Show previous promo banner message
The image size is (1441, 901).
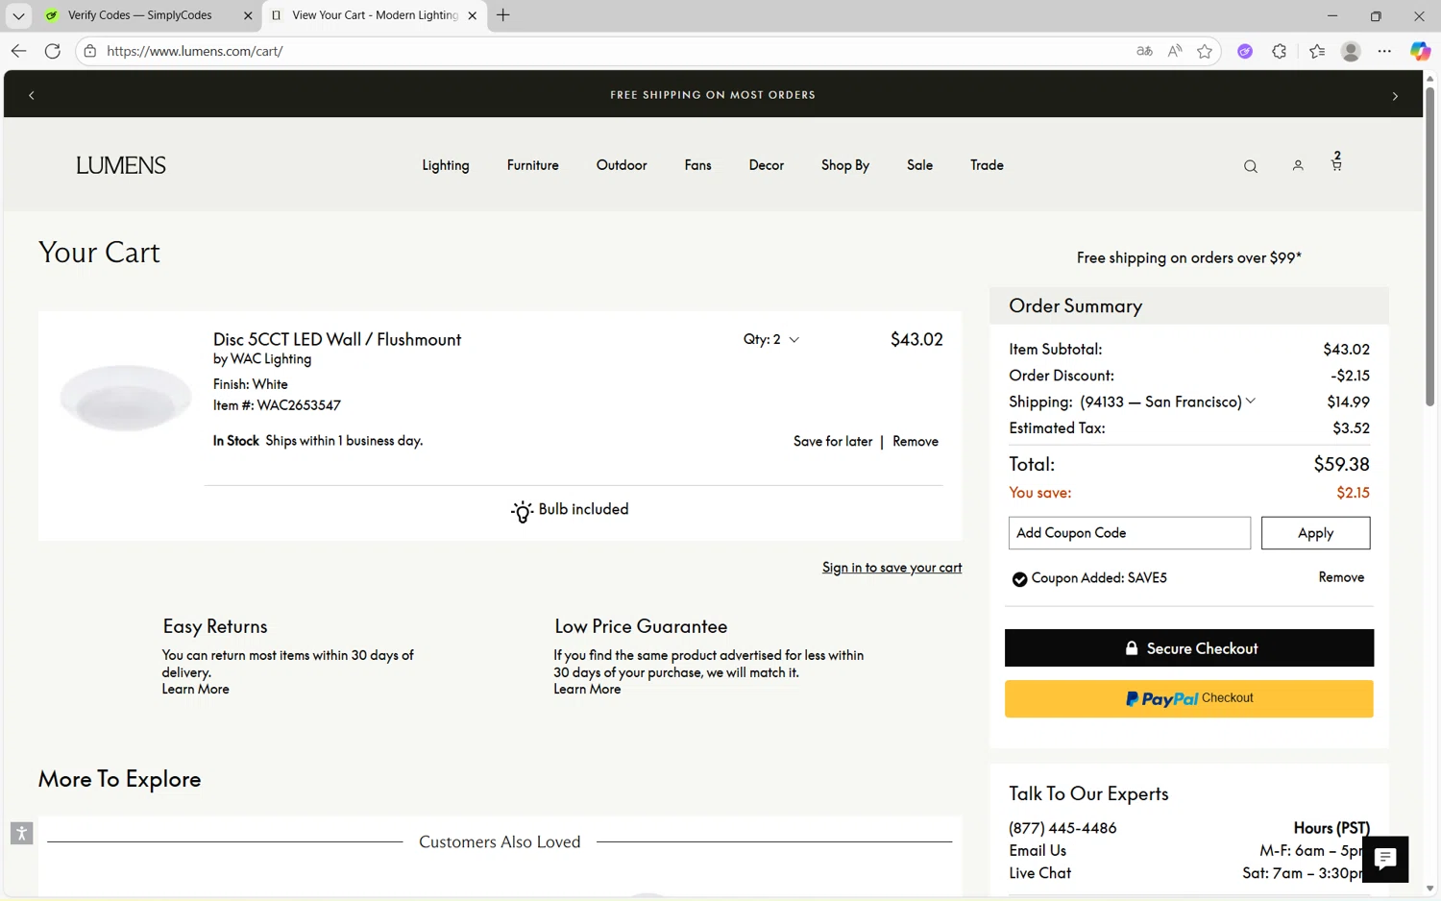tap(32, 95)
